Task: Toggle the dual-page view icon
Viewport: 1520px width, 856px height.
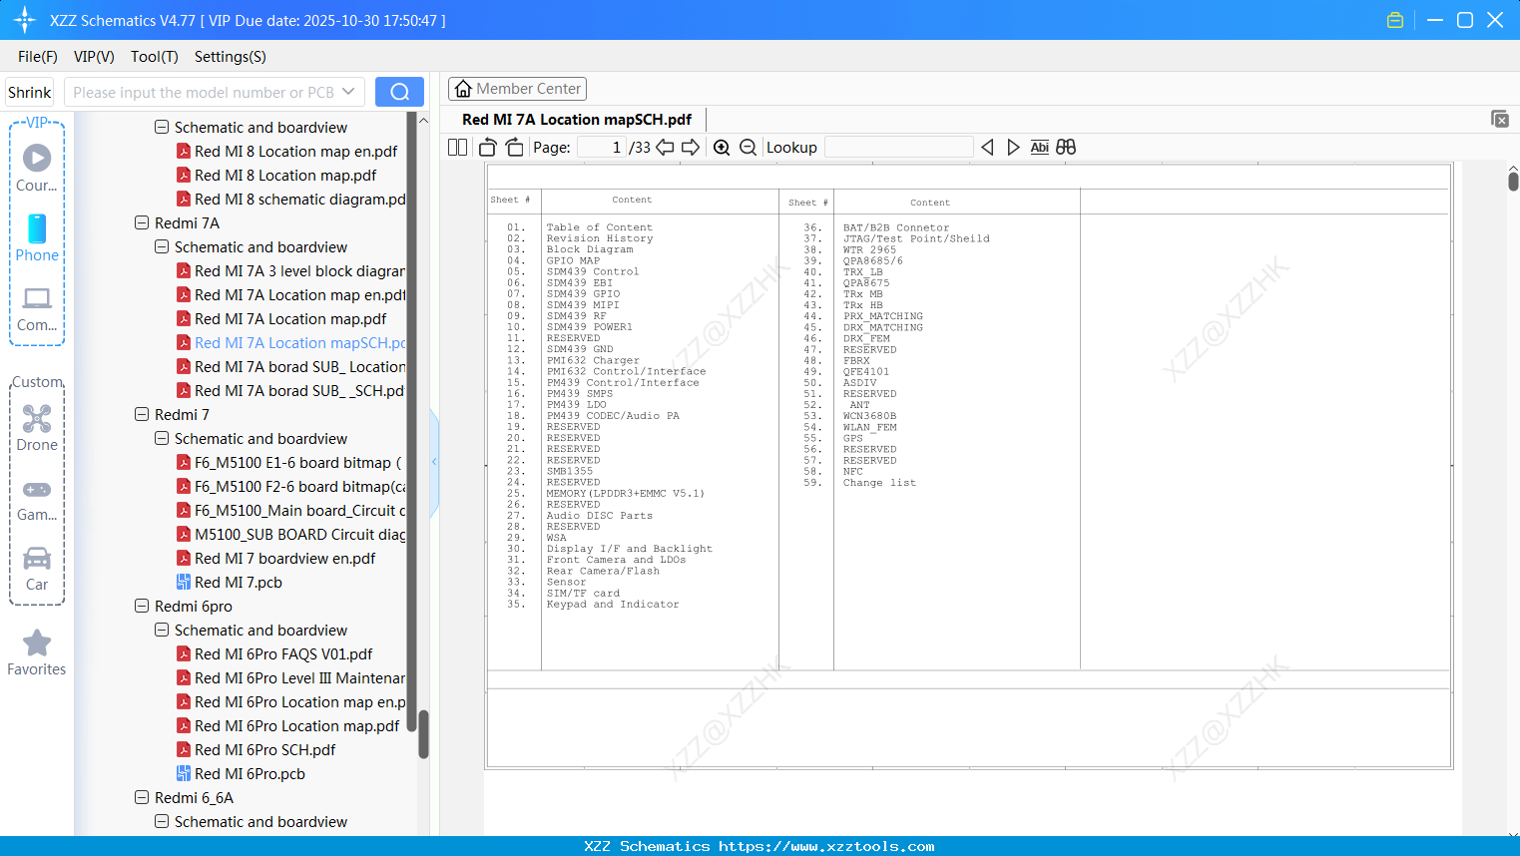Action: point(457,148)
